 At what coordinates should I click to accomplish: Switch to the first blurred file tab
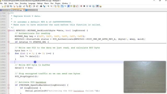click(5, 10)
